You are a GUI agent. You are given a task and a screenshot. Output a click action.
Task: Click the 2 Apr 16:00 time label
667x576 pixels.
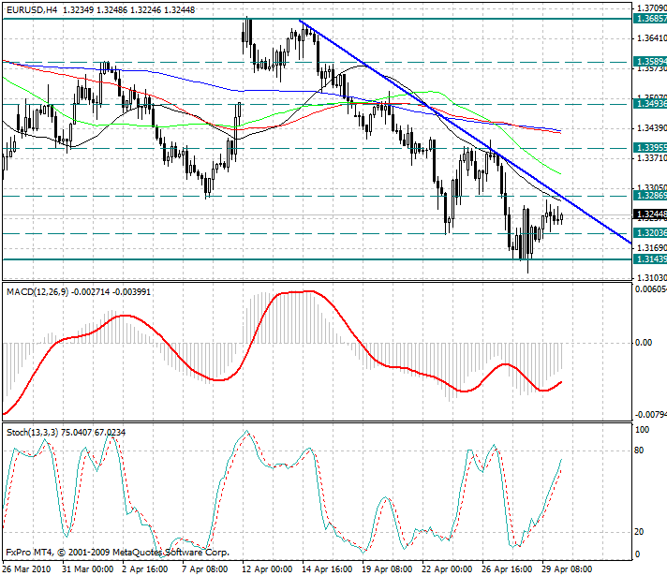coord(145,569)
